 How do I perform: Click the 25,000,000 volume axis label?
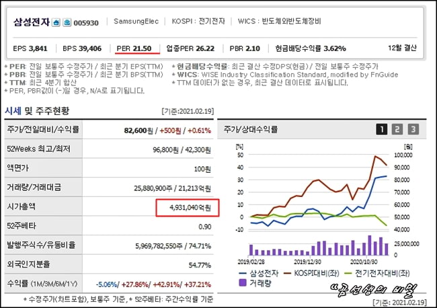(x=407, y=244)
